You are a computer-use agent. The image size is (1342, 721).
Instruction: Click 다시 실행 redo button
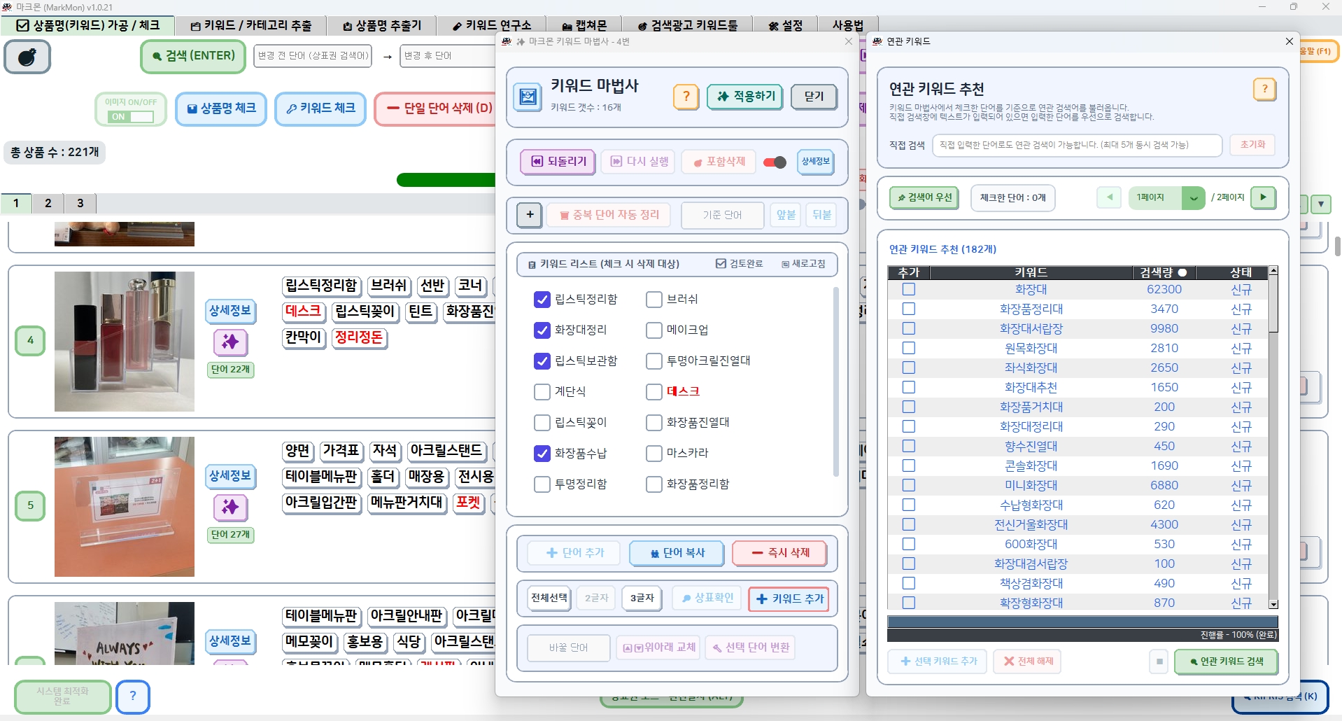tap(639, 162)
